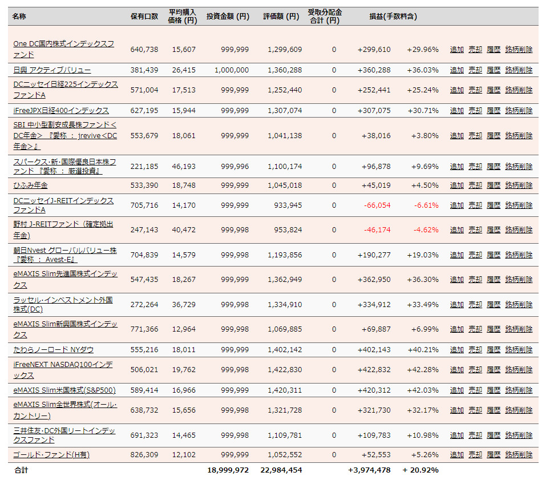Open eMAXIS Slim全世界株式(オール・カントリー) link
Image resolution: width=546 pixels, height=480 pixels.
click(x=65, y=410)
